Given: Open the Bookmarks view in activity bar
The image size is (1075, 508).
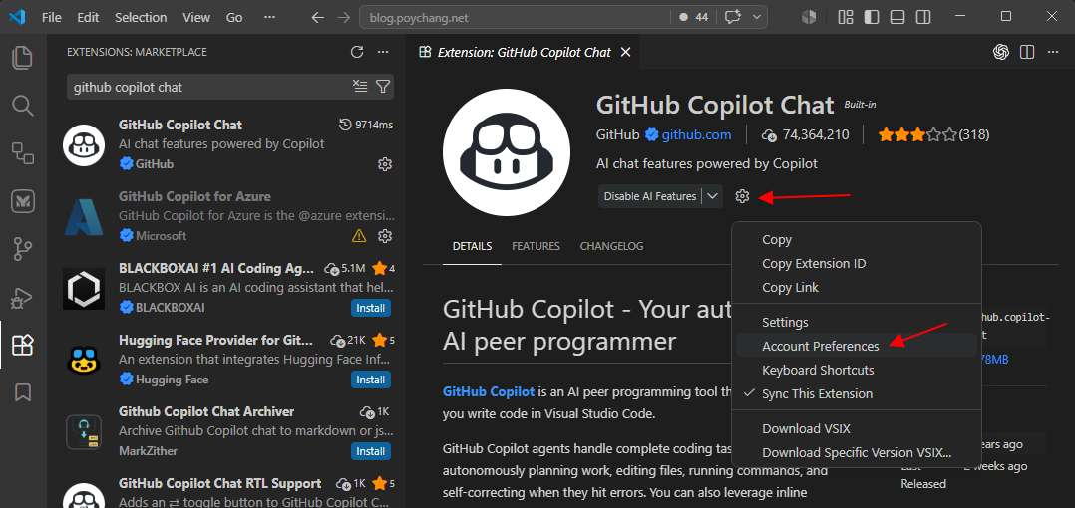Looking at the screenshot, I should pos(23,392).
